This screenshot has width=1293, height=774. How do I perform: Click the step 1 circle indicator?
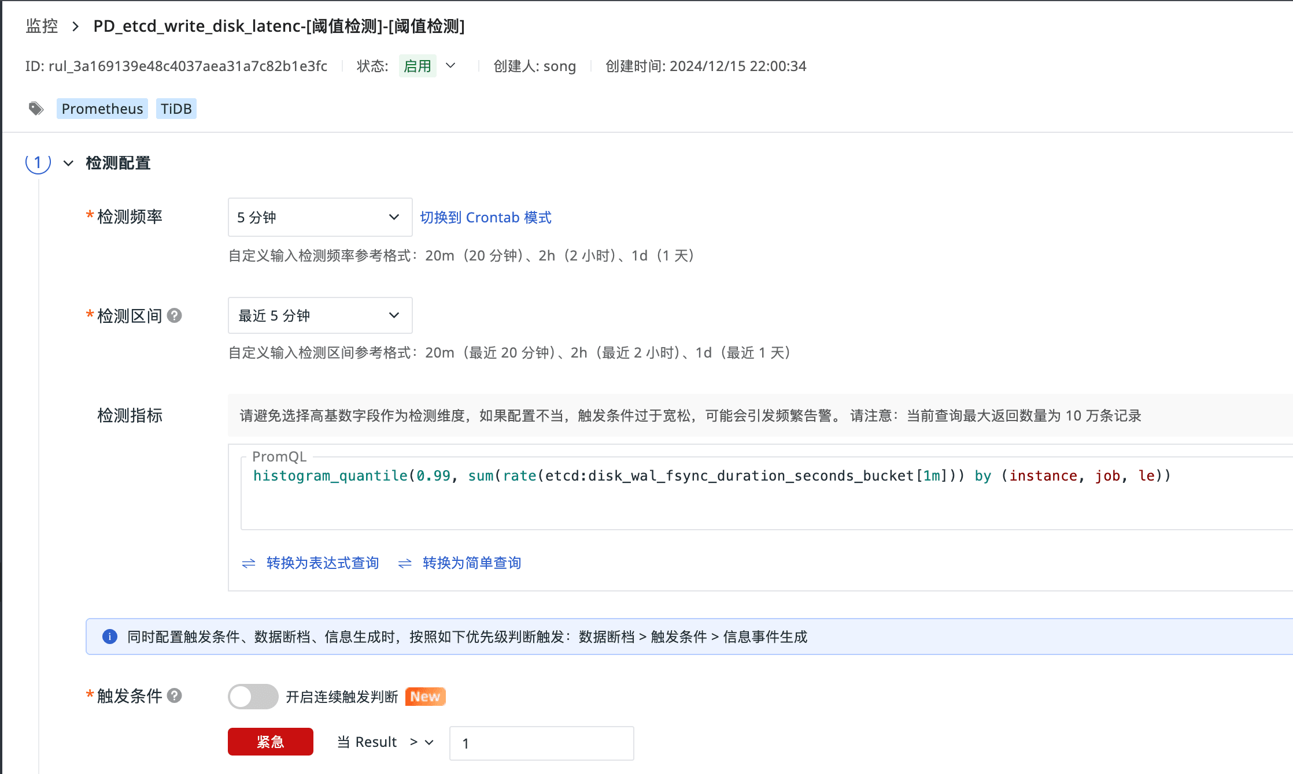[x=38, y=163]
